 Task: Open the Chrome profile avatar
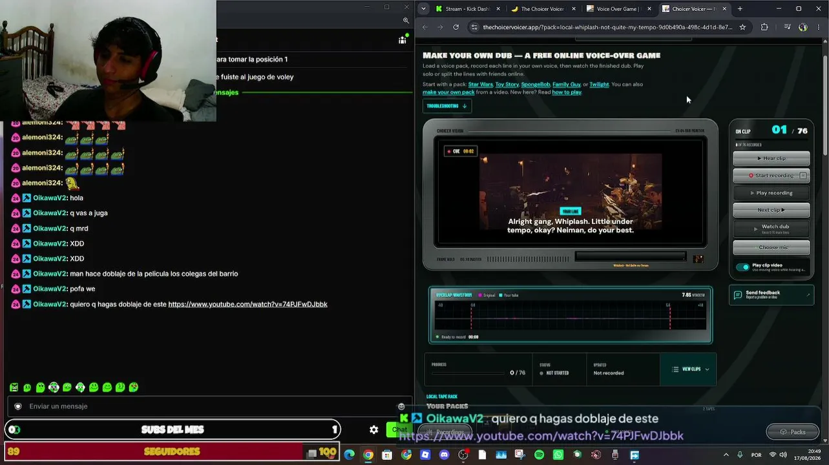[x=803, y=27]
